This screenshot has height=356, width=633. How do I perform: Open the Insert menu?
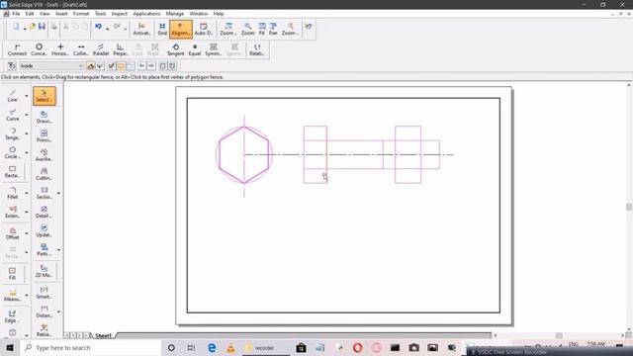tap(61, 14)
